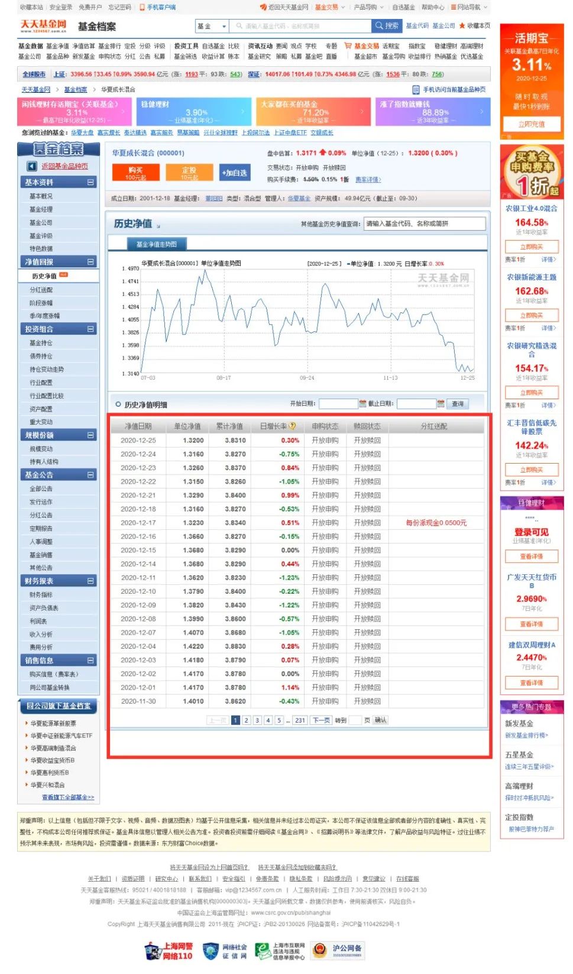Screen dimensions: 573x974
Task: Open 基金持仓 in the sidebar
Action: [41, 343]
